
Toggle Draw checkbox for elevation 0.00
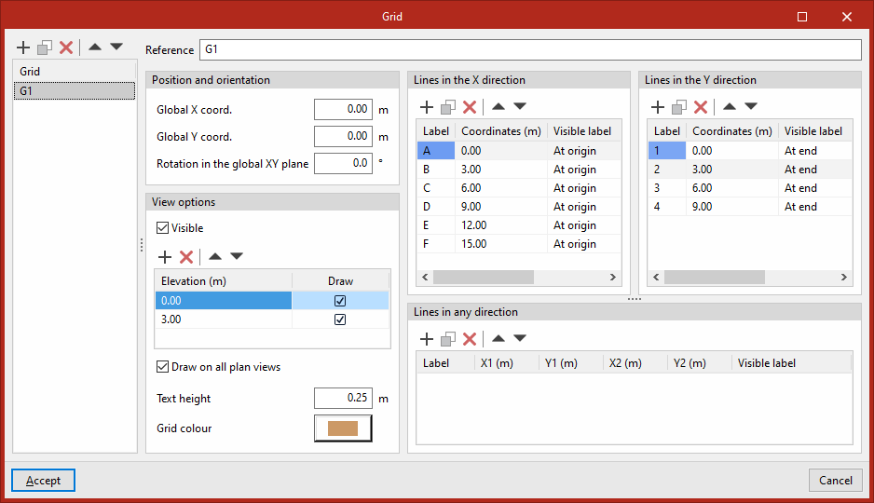coord(340,301)
